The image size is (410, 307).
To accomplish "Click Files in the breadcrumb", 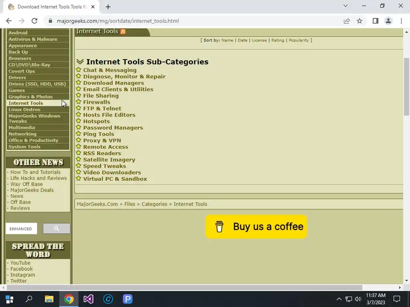I will click(x=130, y=204).
